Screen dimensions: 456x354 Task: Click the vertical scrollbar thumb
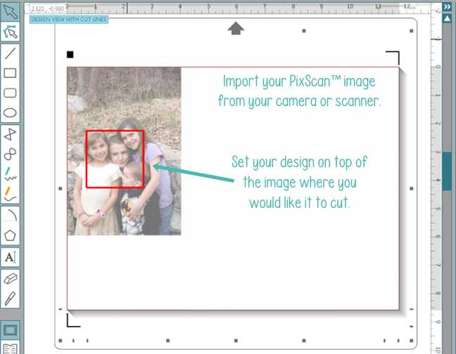point(447,171)
